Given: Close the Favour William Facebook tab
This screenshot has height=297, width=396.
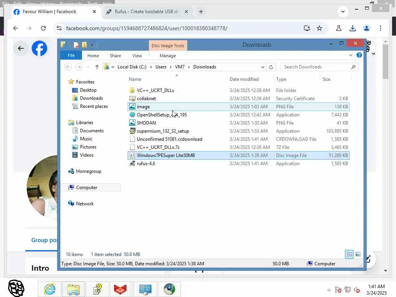Looking at the screenshot, I should coord(94,12).
